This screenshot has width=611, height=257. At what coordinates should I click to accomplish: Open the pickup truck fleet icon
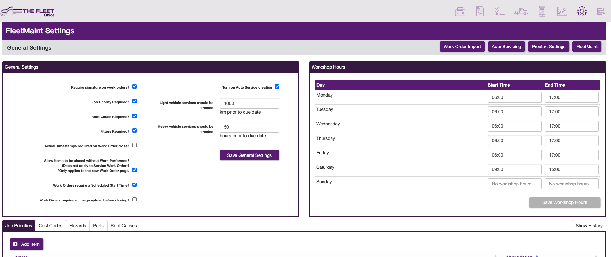coord(521,12)
